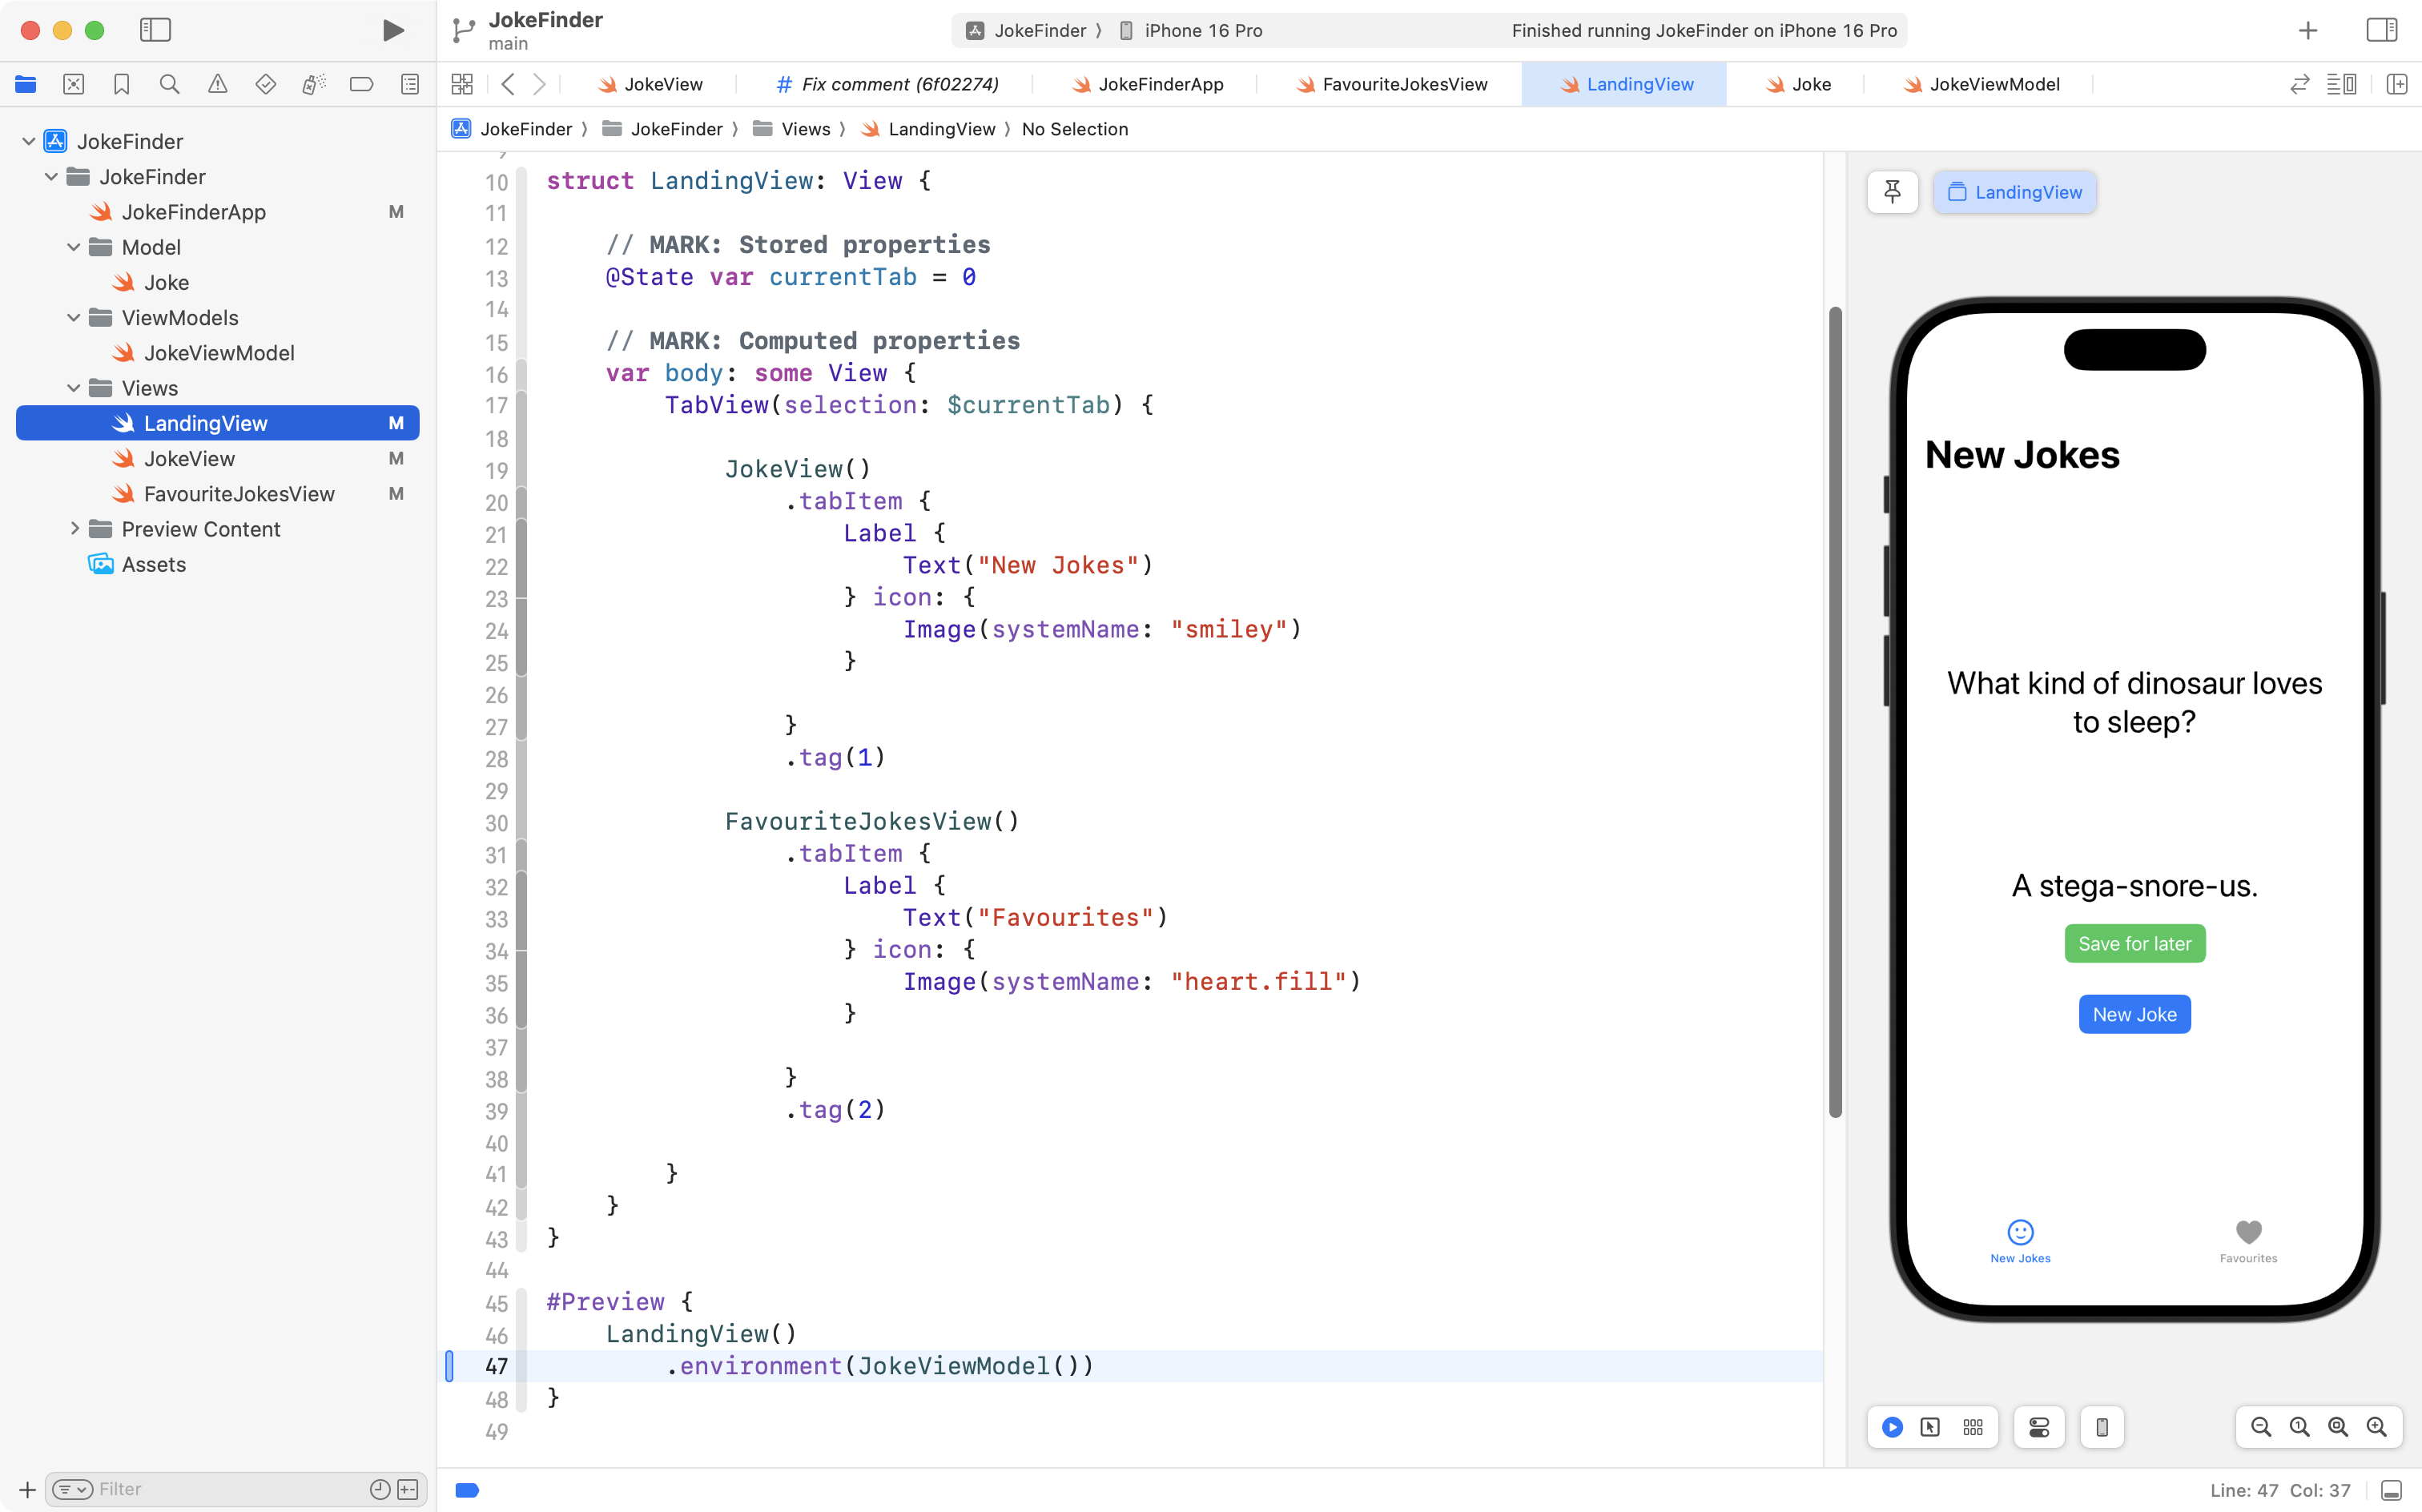Collapse the Model folder
The height and width of the screenshot is (1512, 2422).
[x=74, y=247]
